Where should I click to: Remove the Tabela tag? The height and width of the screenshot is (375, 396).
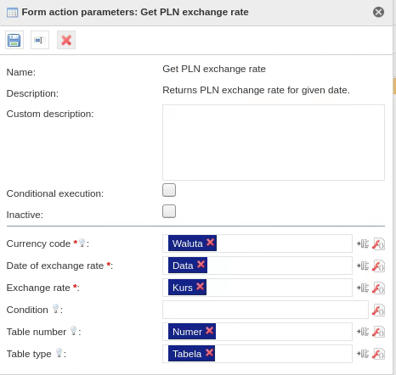209,353
